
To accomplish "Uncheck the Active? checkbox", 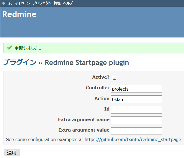I will (114, 78).
